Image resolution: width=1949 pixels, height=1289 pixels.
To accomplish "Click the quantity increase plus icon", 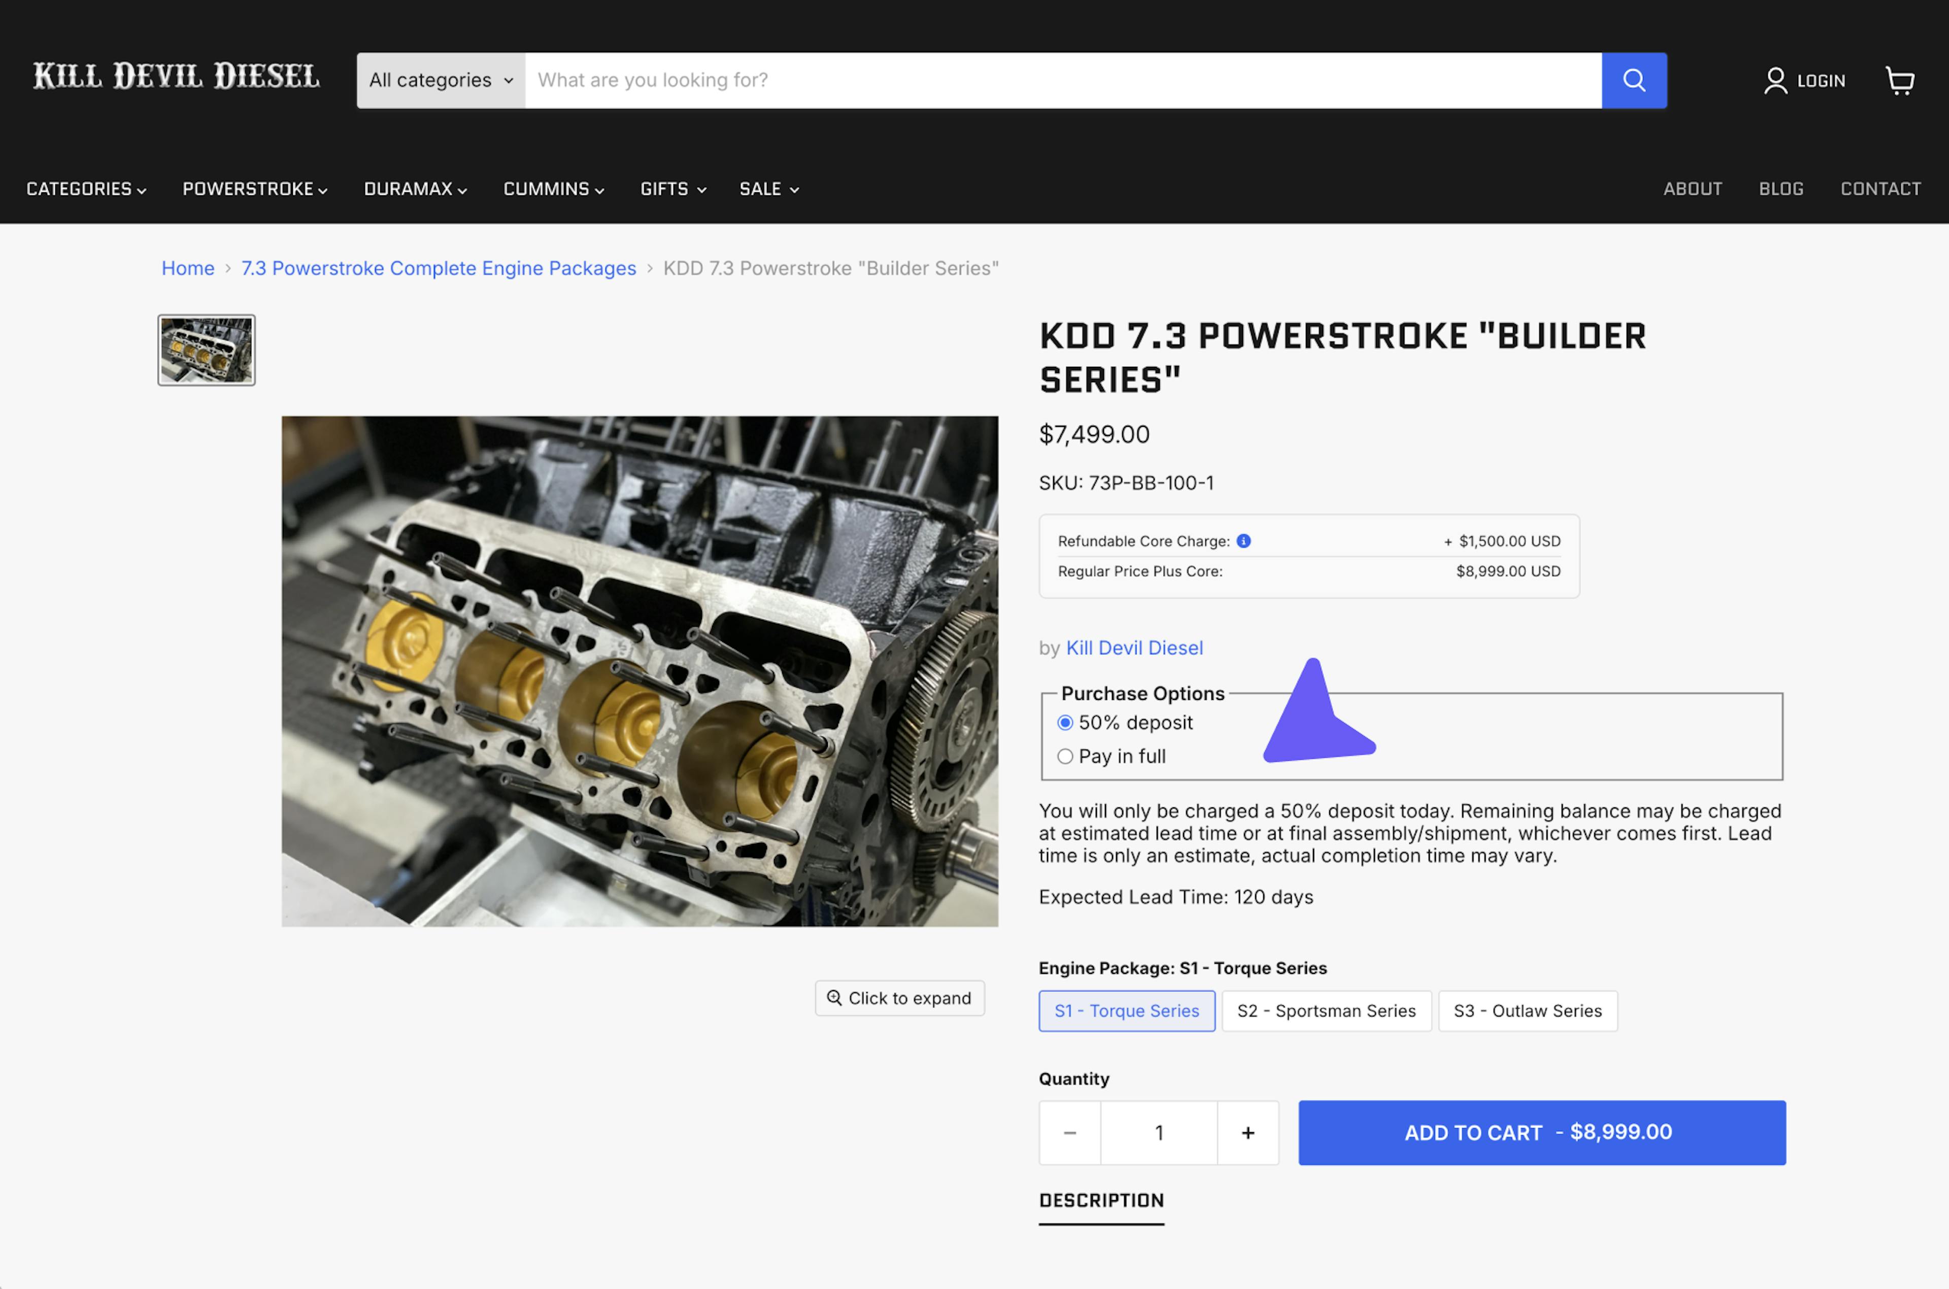I will click(1248, 1132).
